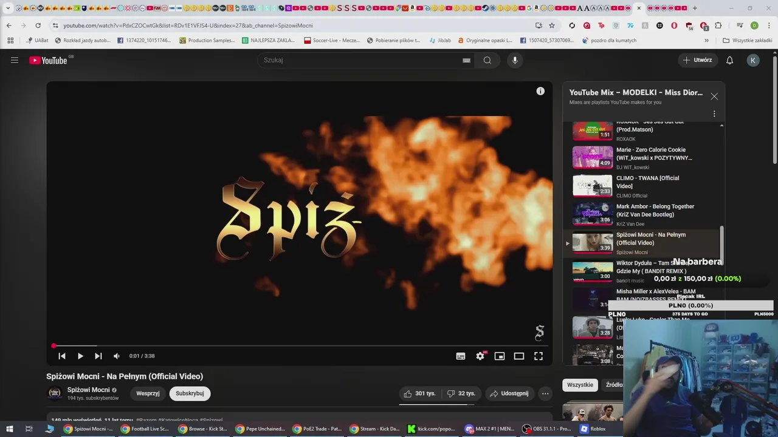Open player settings gear

click(480, 356)
